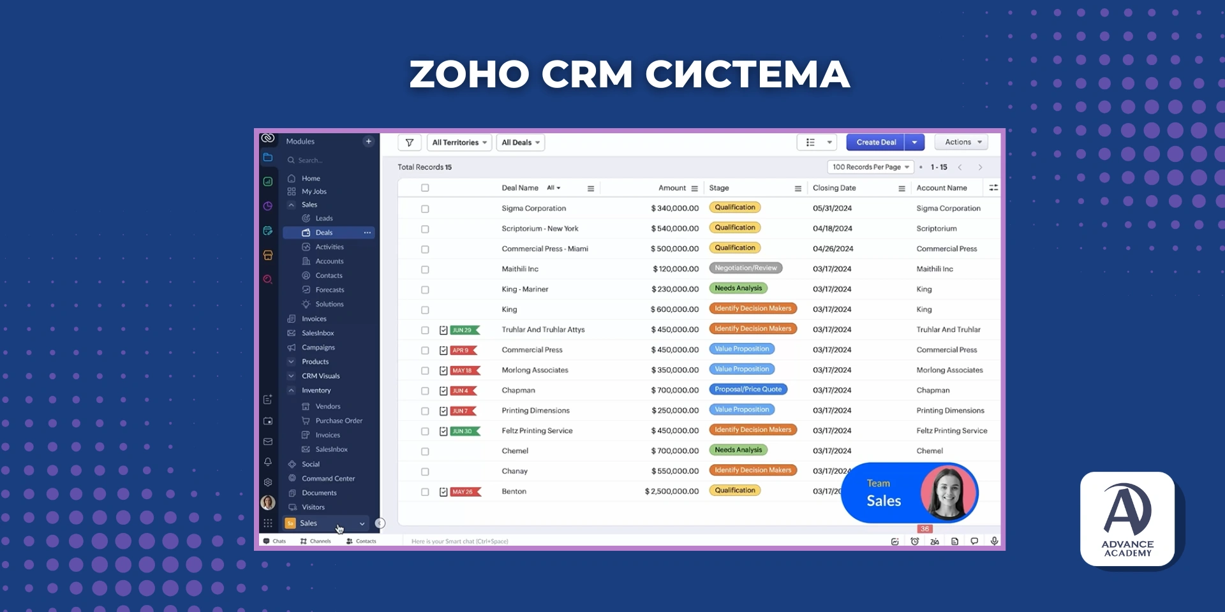Open Closing Date column menu icon
The image size is (1225, 612).
tap(902, 189)
